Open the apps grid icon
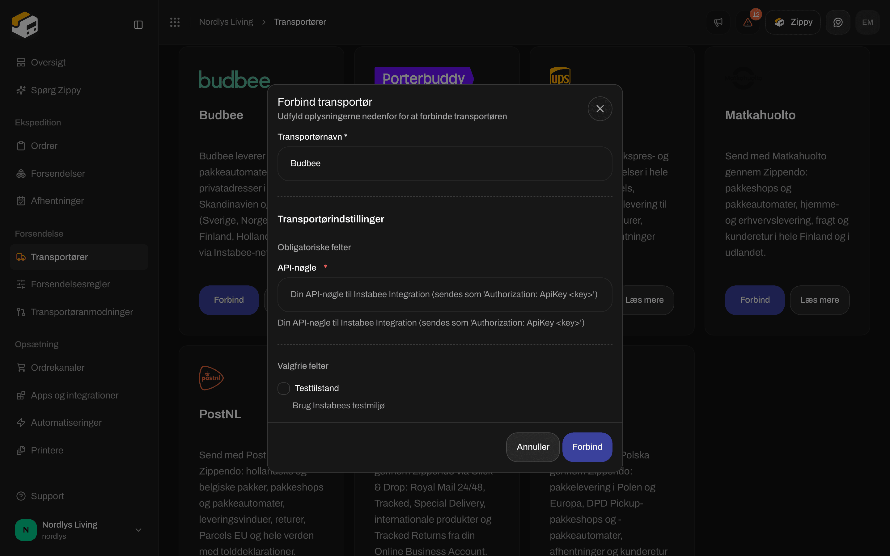 click(x=175, y=22)
